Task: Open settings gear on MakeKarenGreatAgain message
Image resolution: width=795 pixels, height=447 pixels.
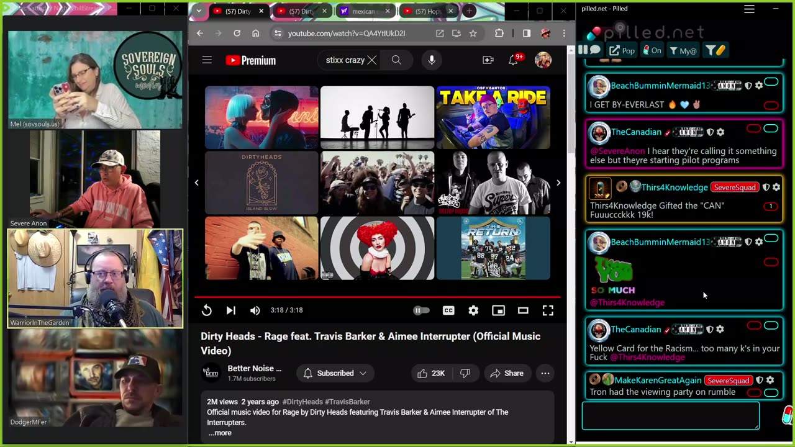Action: click(770, 380)
